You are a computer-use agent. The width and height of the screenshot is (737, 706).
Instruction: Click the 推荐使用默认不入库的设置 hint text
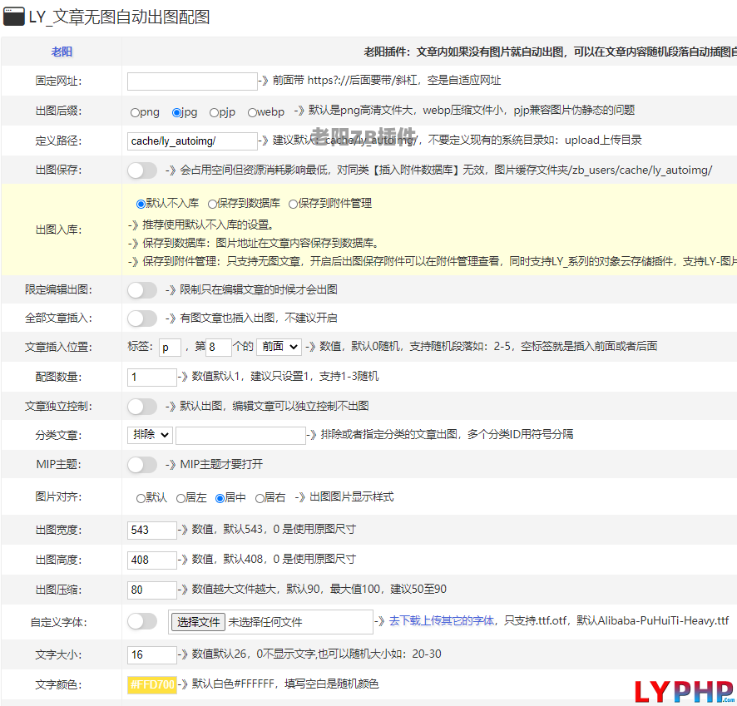208,225
